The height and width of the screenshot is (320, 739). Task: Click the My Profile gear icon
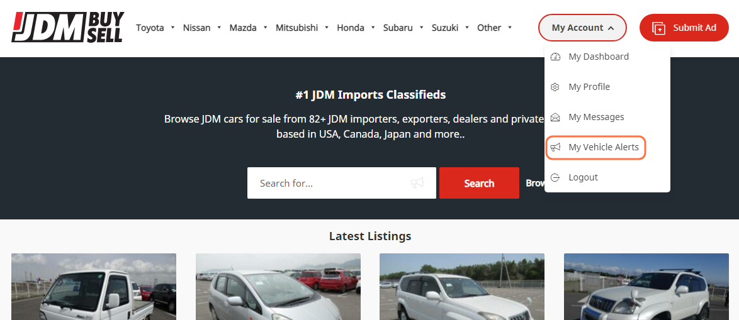[555, 87]
